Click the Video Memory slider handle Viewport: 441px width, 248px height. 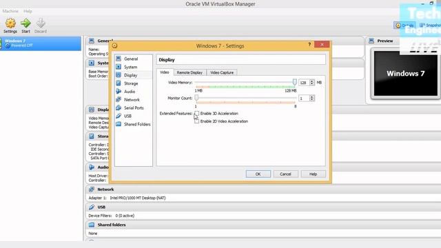click(294, 82)
